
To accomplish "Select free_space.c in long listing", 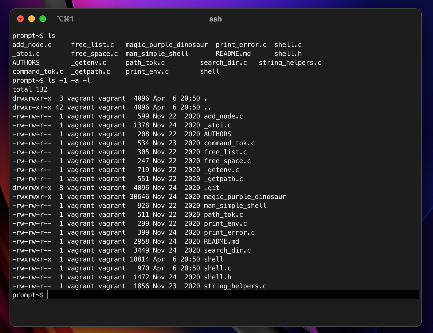I will click(227, 161).
